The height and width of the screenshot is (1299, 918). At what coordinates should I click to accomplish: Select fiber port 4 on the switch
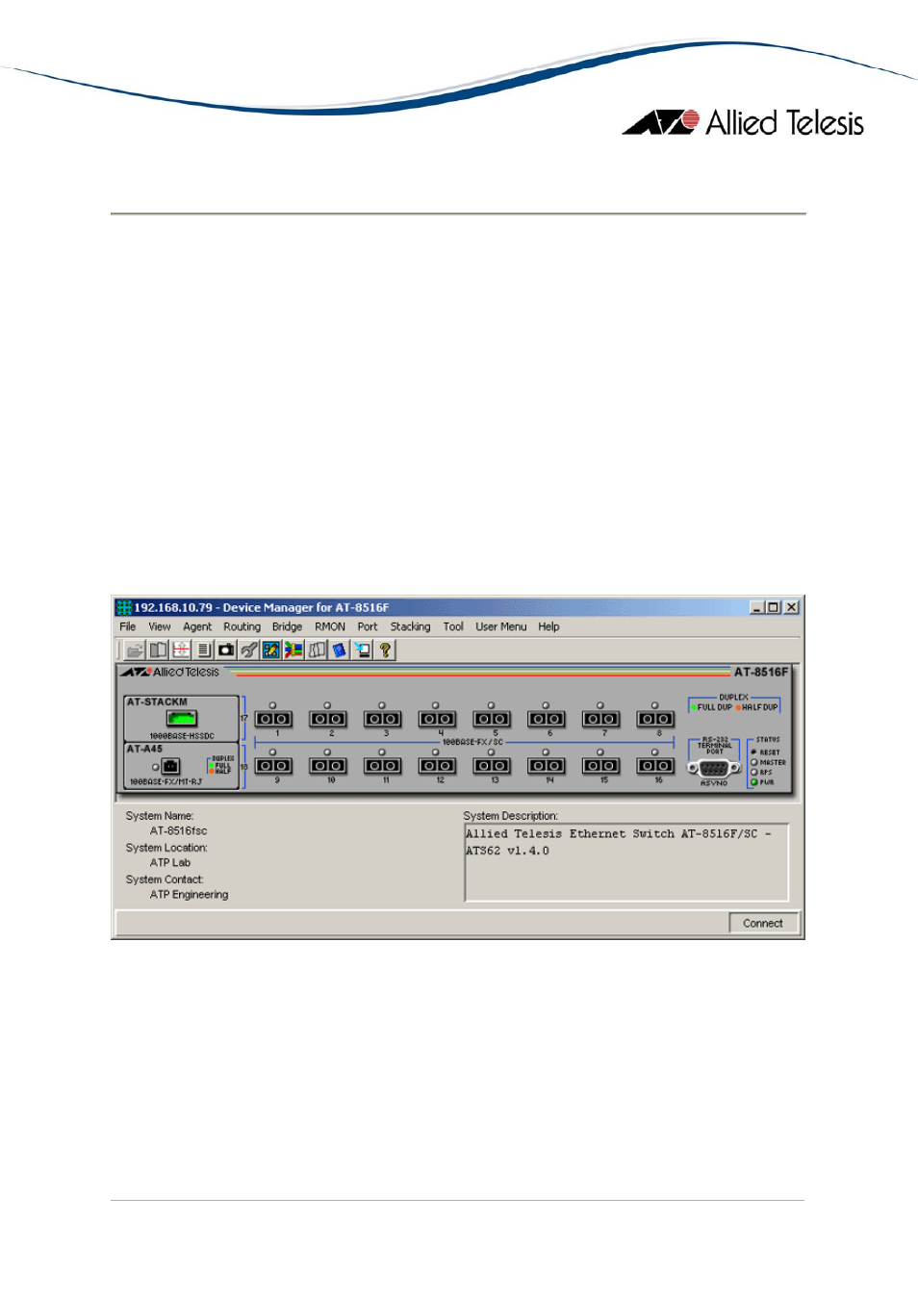pyautogui.click(x=437, y=719)
